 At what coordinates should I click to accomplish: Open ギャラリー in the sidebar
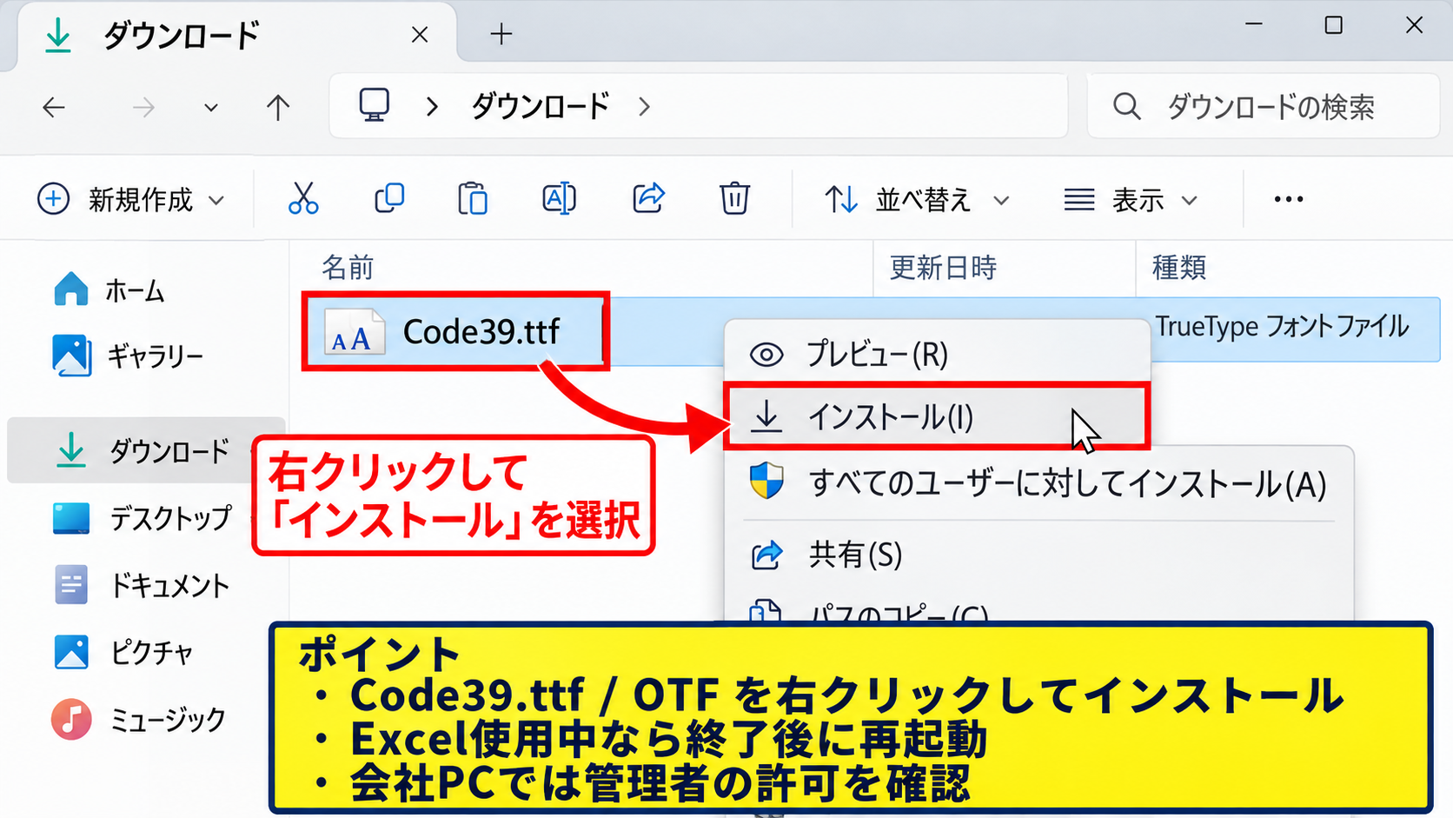click(129, 356)
